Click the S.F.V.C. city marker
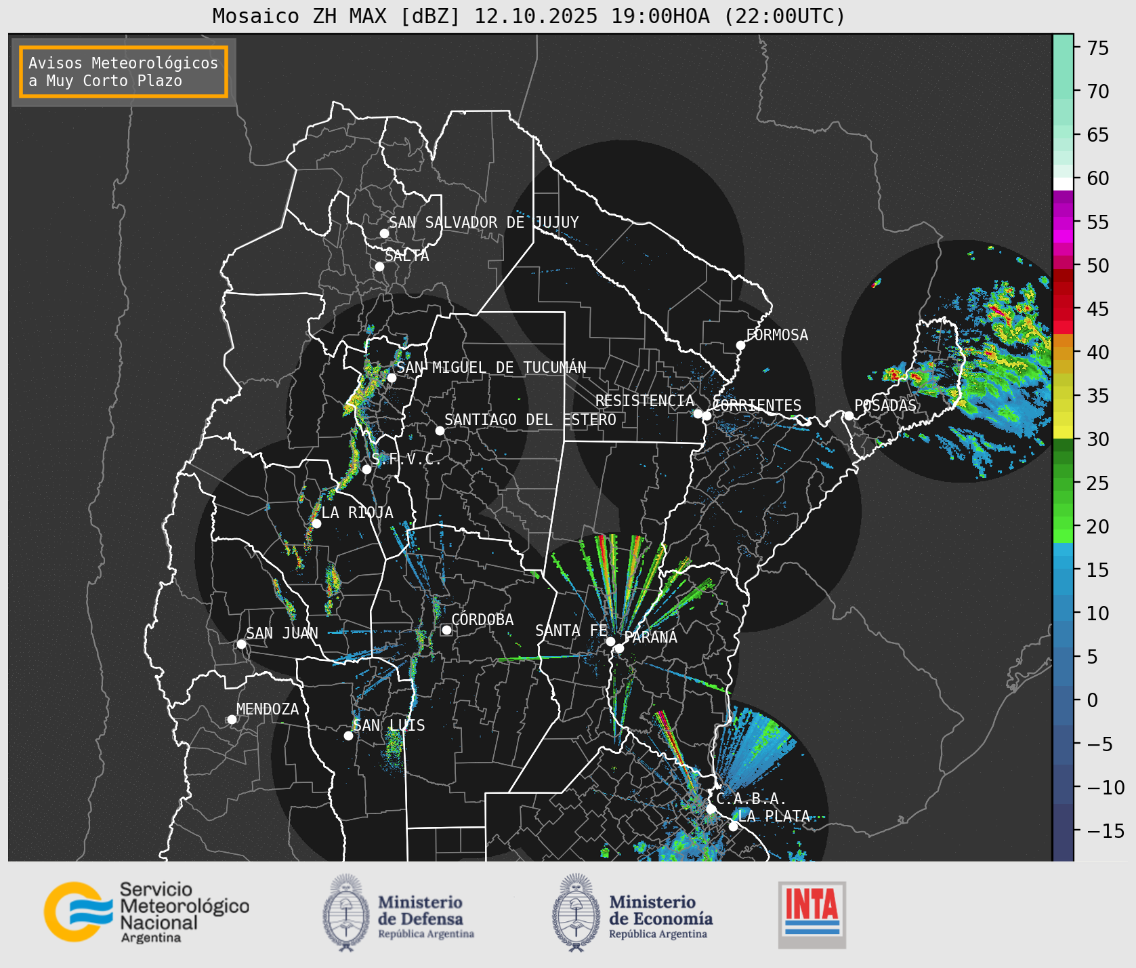The width and height of the screenshot is (1136, 968). (x=366, y=469)
